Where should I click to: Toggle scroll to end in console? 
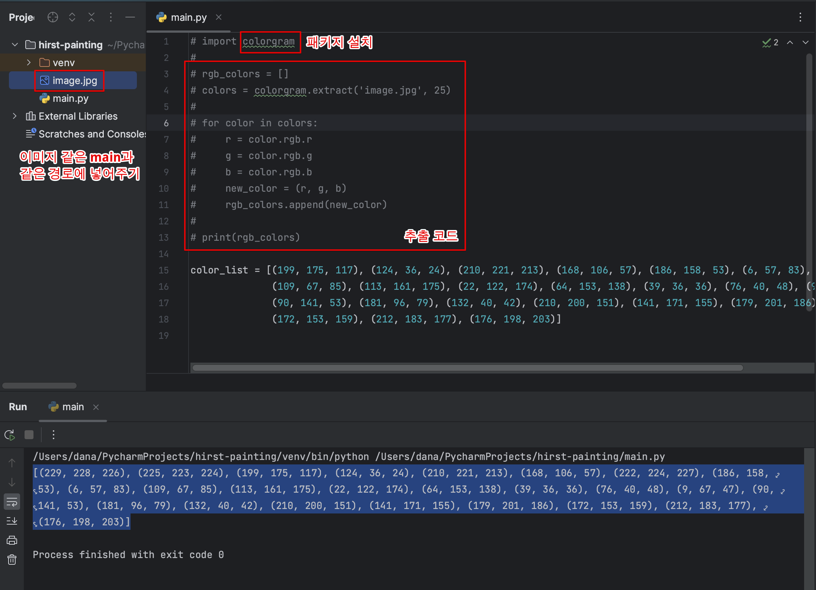[x=12, y=521]
